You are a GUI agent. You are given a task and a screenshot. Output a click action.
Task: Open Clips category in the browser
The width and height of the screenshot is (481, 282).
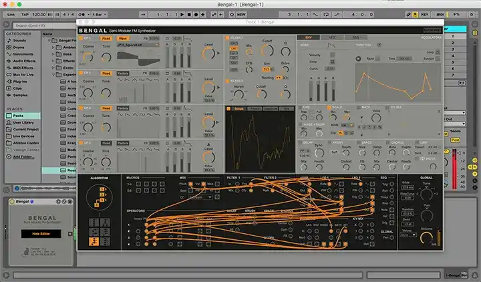coord(17,88)
